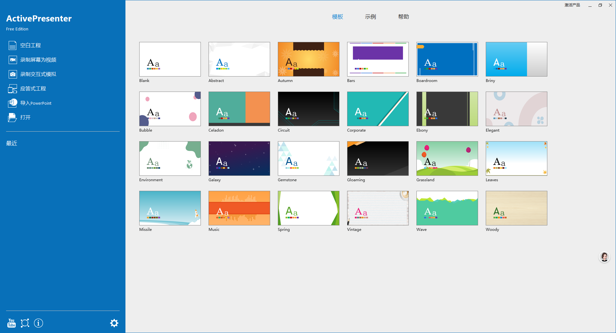Click 激活产品 to activate the product
Screen dimensions: 616x333
coord(572,5)
